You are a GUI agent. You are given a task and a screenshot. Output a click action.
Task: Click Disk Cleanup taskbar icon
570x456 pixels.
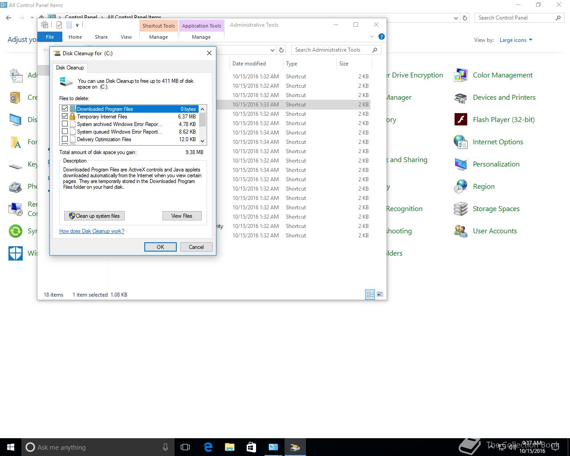pos(295,447)
